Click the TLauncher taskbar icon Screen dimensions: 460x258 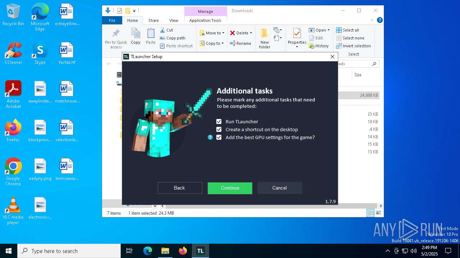[200, 251]
